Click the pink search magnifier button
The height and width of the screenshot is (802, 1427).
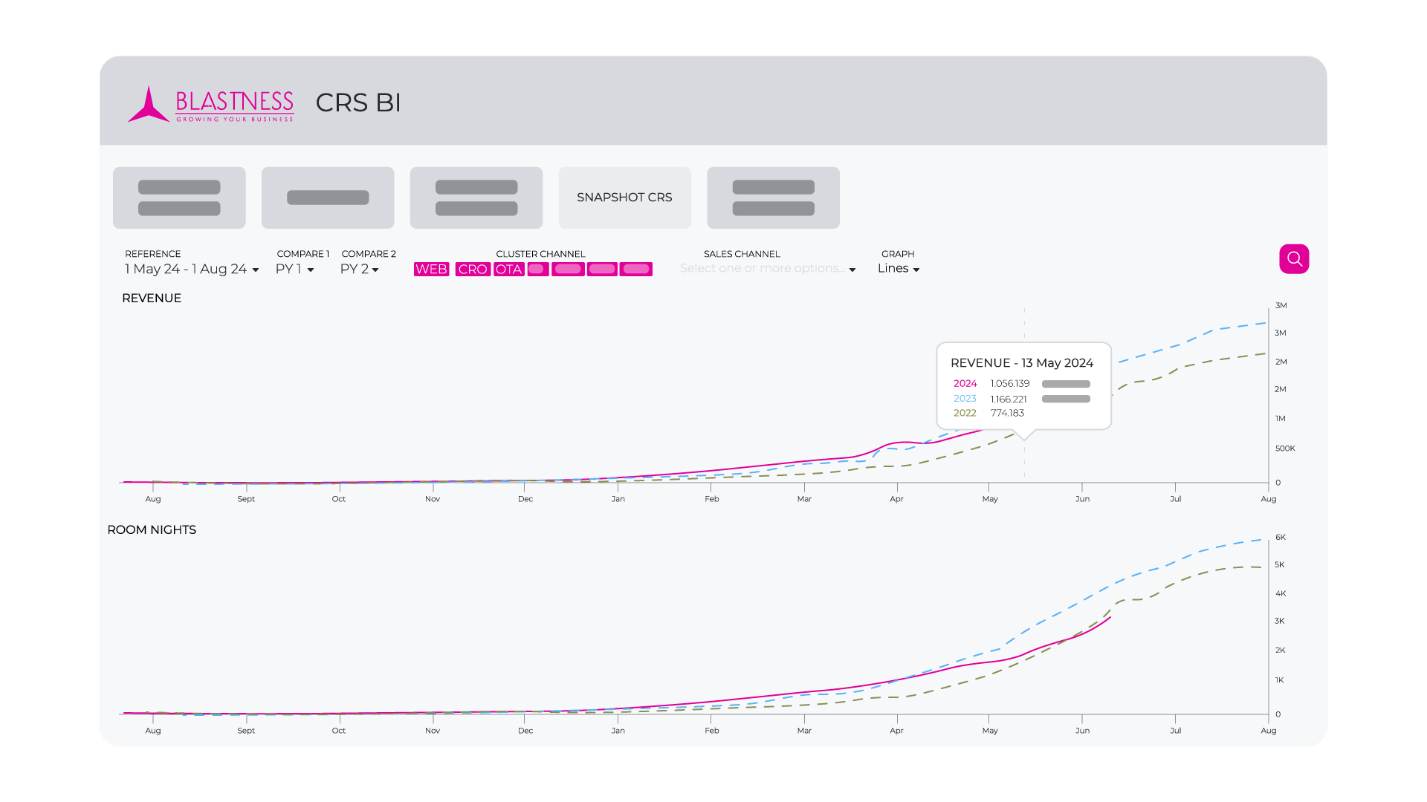click(x=1294, y=259)
